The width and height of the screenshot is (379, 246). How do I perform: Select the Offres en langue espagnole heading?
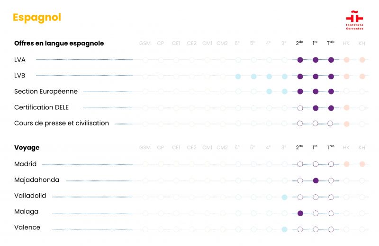click(59, 43)
